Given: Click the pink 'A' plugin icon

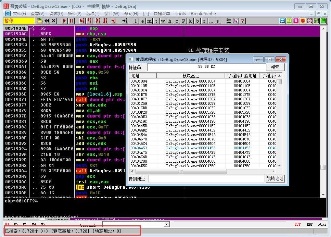Looking at the screenshot, I should (296, 21).
